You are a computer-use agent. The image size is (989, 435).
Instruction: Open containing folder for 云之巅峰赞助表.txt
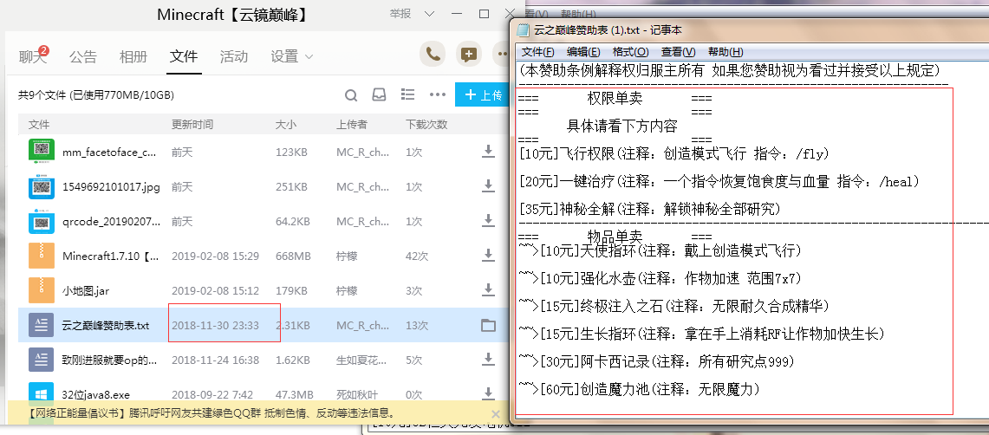[x=488, y=326]
